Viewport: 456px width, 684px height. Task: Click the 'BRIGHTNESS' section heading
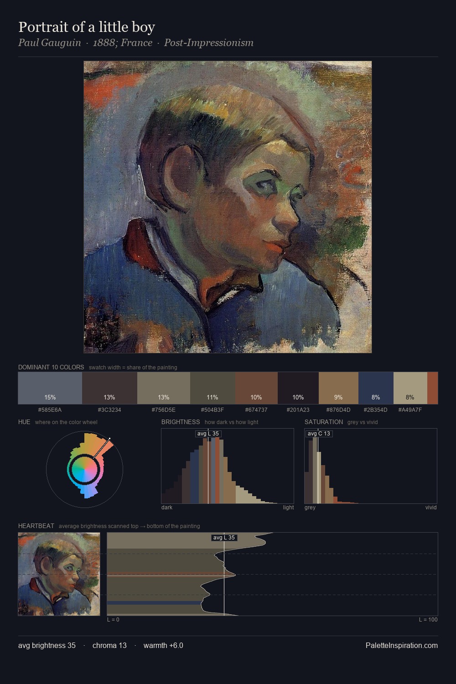181,422
